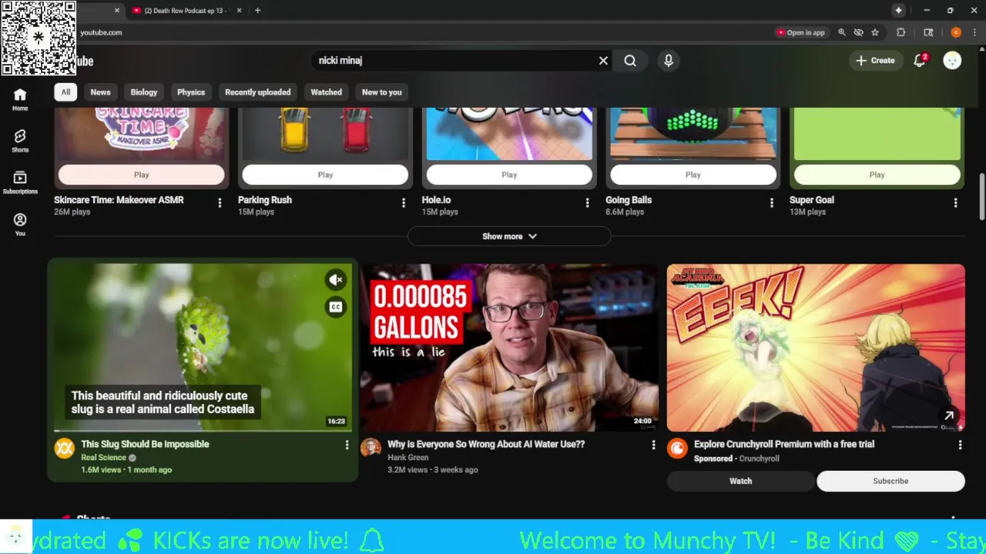Click the Real Science channel avatar
Screen dimensions: 986x554
(64, 448)
